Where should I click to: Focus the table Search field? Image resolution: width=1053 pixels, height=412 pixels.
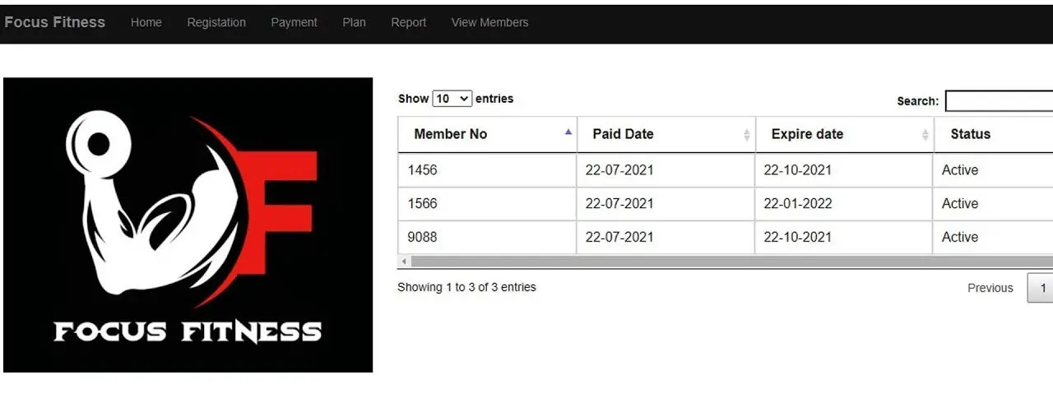(x=999, y=101)
